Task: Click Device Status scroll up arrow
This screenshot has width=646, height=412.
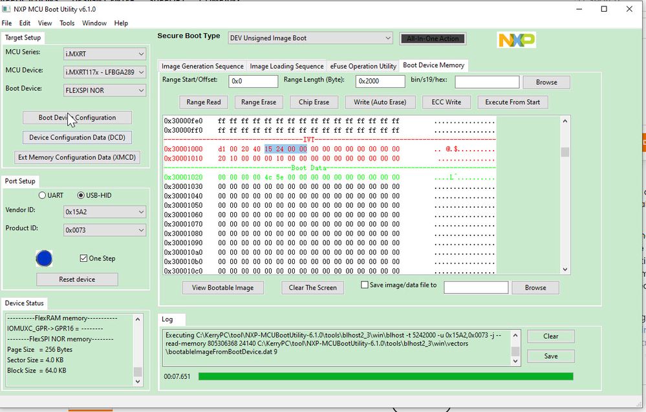Action: point(138,319)
